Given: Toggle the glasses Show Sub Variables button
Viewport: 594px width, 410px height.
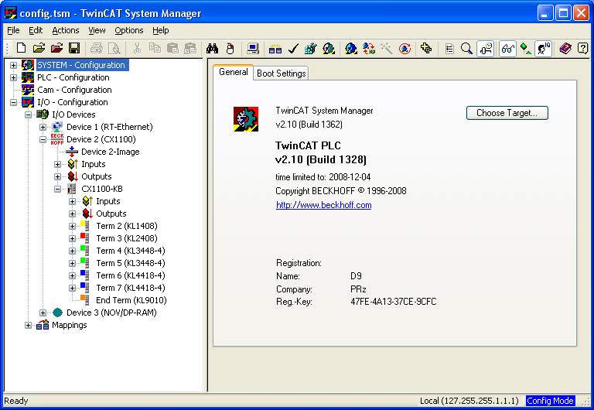Looking at the screenshot, I should click(x=507, y=49).
